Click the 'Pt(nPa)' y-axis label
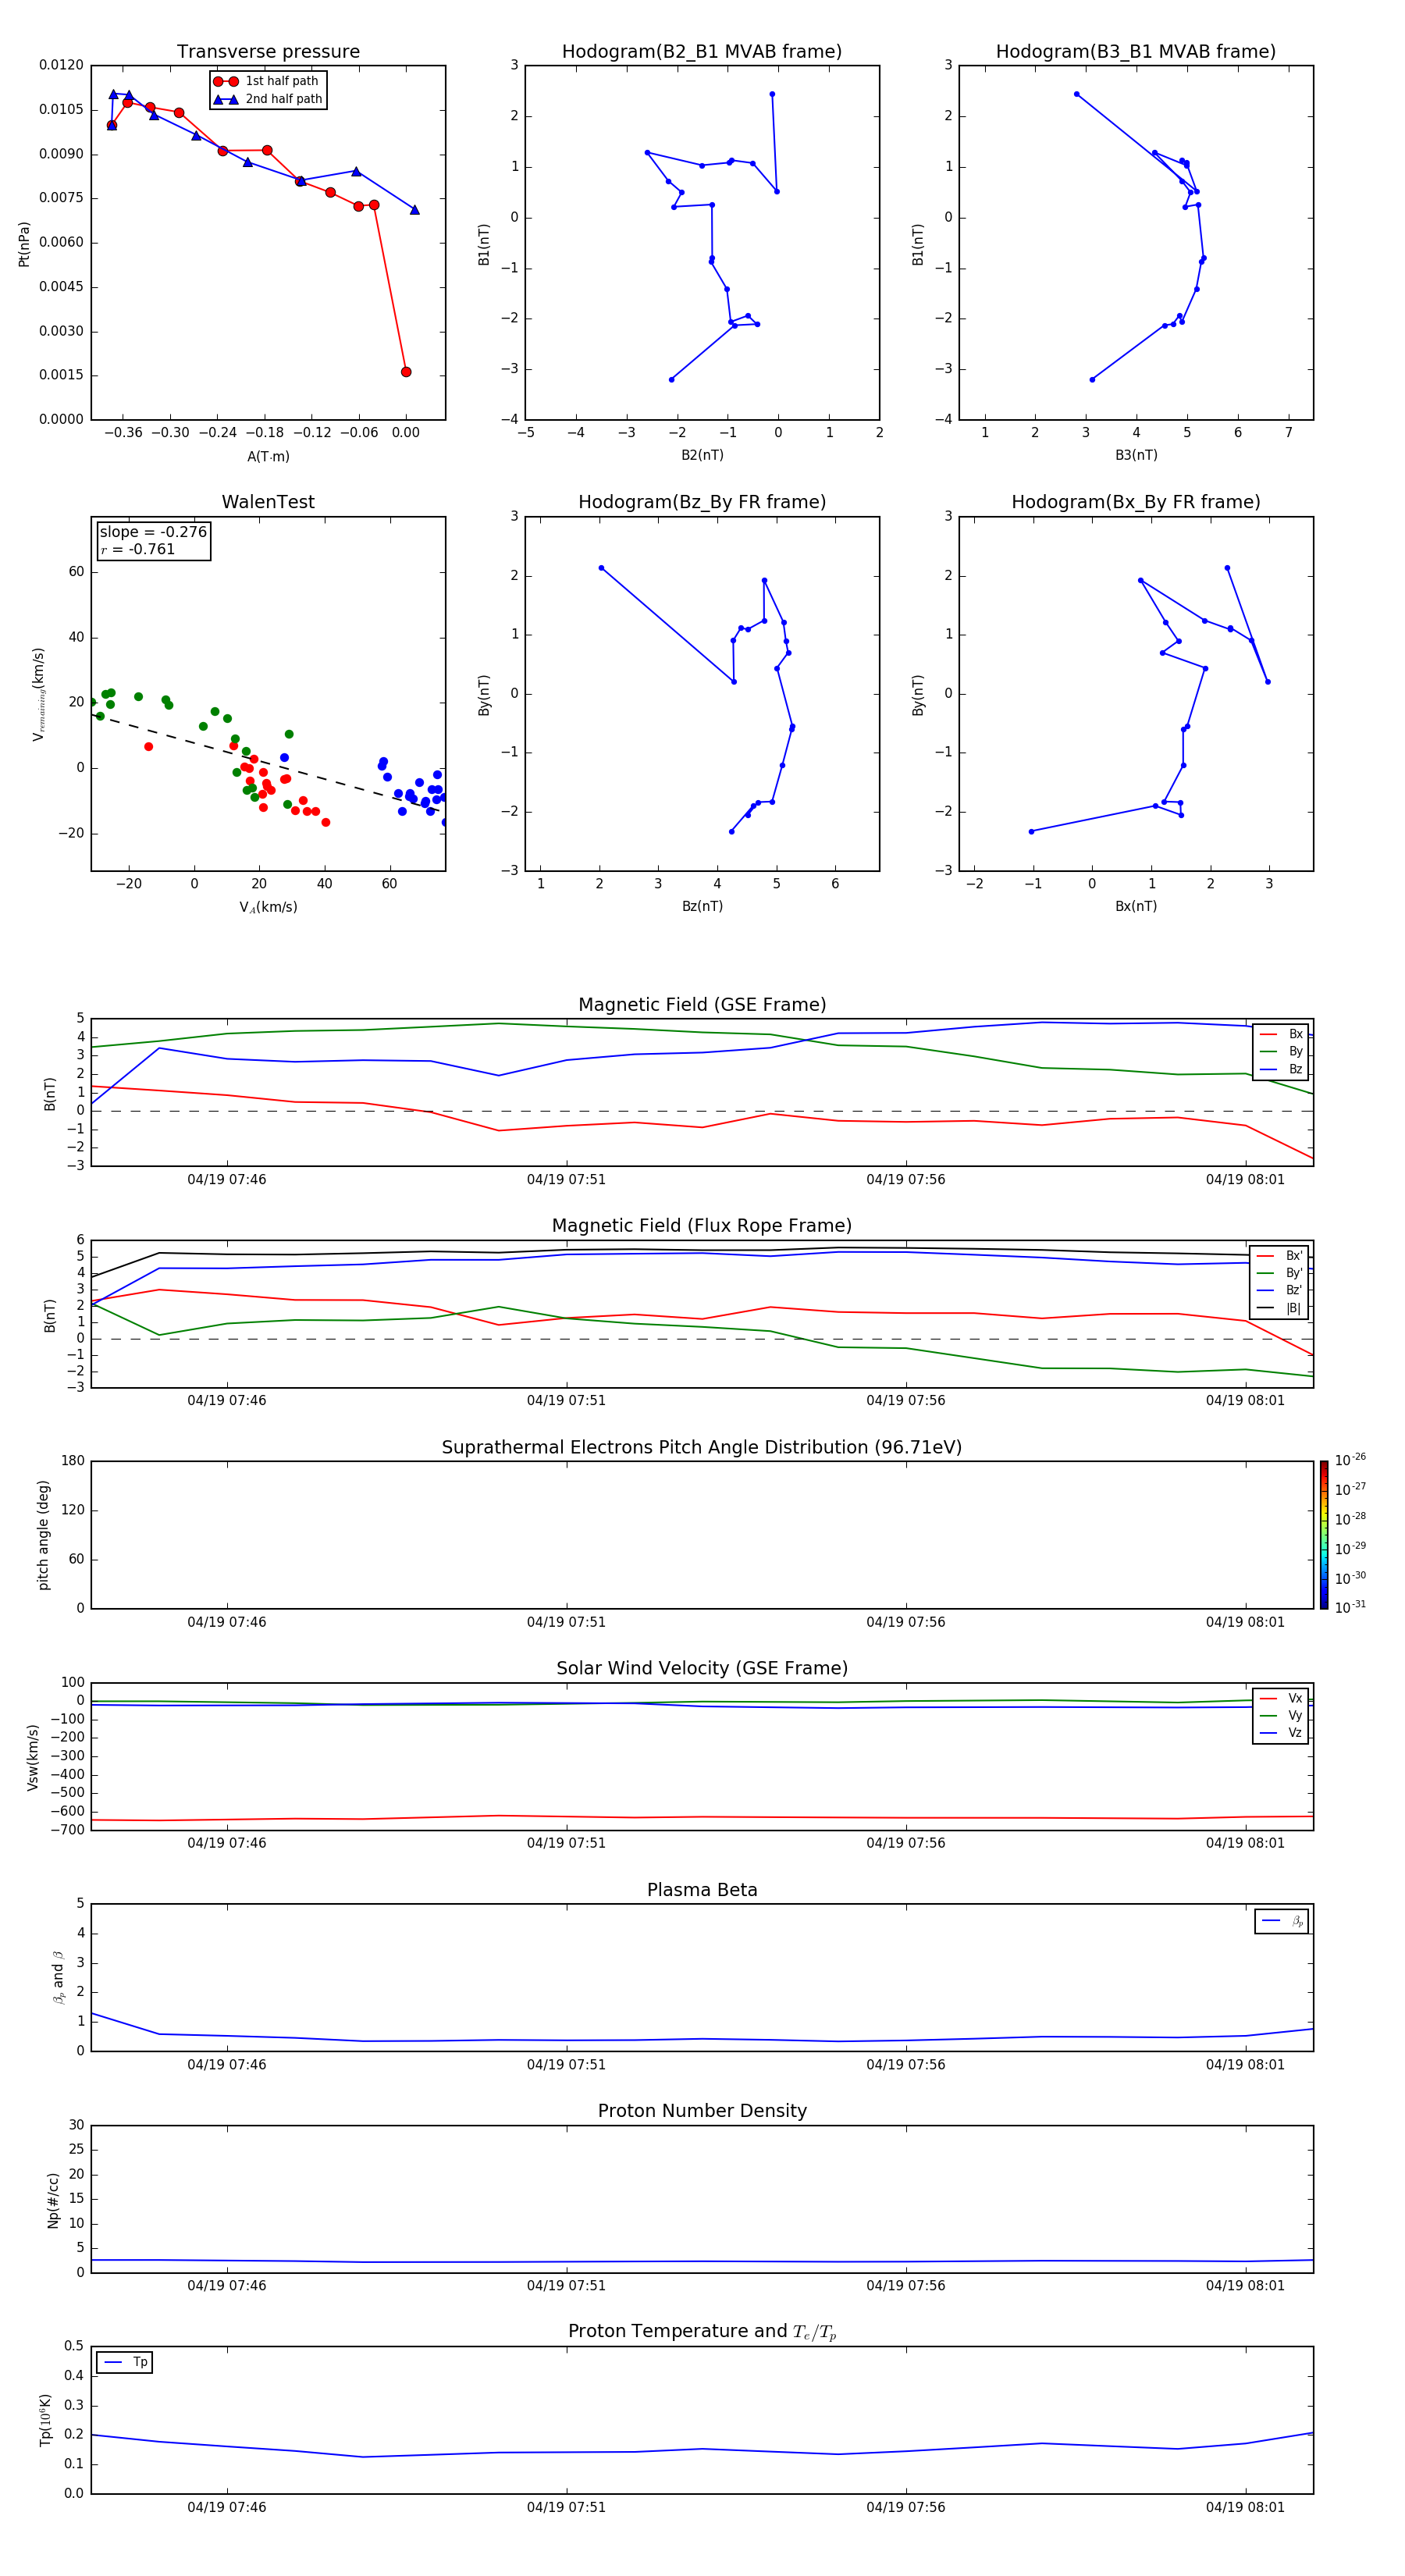 (x=24, y=243)
